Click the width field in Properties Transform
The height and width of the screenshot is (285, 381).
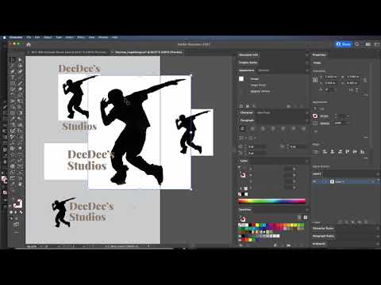(353, 77)
